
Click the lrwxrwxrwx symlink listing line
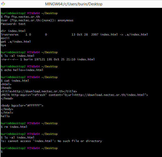[x=74, y=34]
